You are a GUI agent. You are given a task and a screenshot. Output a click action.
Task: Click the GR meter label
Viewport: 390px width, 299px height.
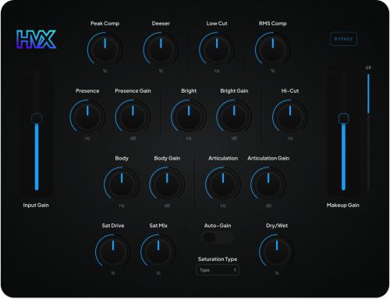pyautogui.click(x=368, y=68)
